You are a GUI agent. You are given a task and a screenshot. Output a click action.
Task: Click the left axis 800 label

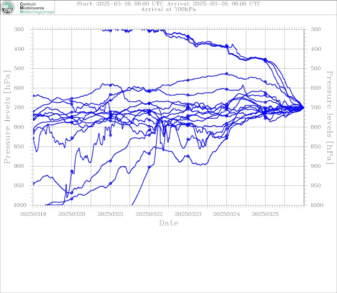[x=19, y=127]
